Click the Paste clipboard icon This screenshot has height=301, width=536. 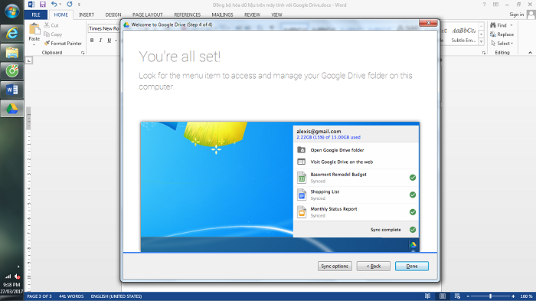click(x=34, y=29)
